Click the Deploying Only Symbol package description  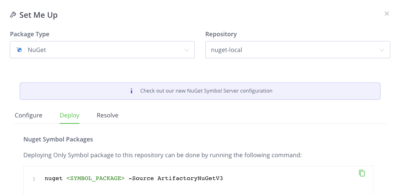point(162,155)
